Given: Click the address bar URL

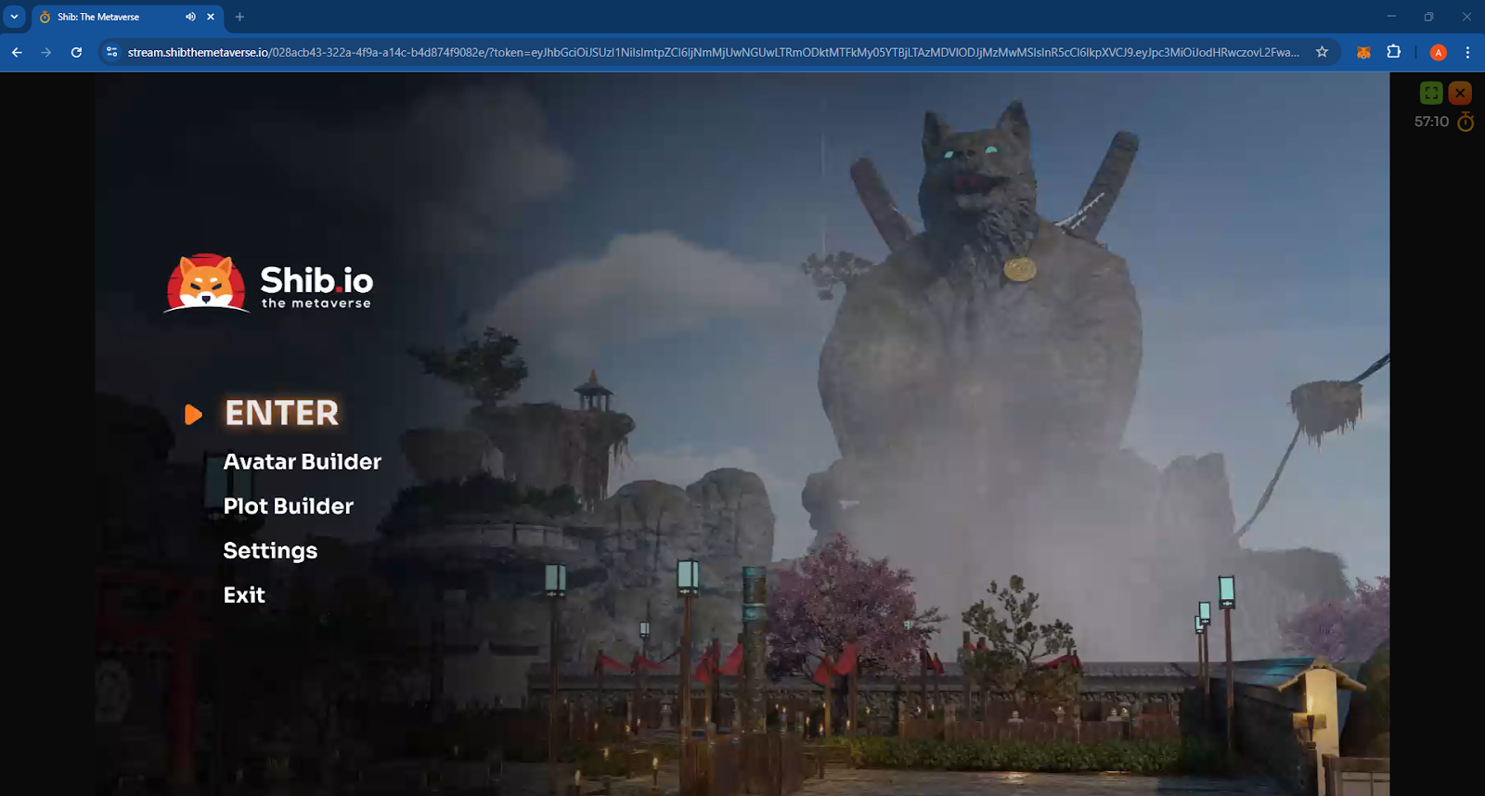Looking at the screenshot, I should tap(713, 52).
